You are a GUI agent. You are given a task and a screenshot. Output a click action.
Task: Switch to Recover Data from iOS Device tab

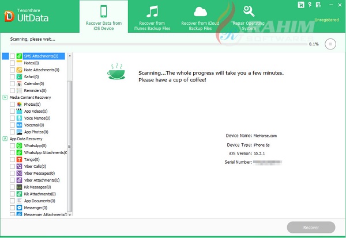[x=104, y=17]
